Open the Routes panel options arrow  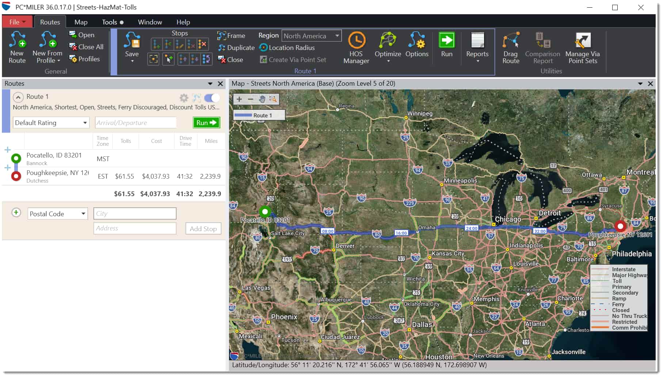coord(210,84)
